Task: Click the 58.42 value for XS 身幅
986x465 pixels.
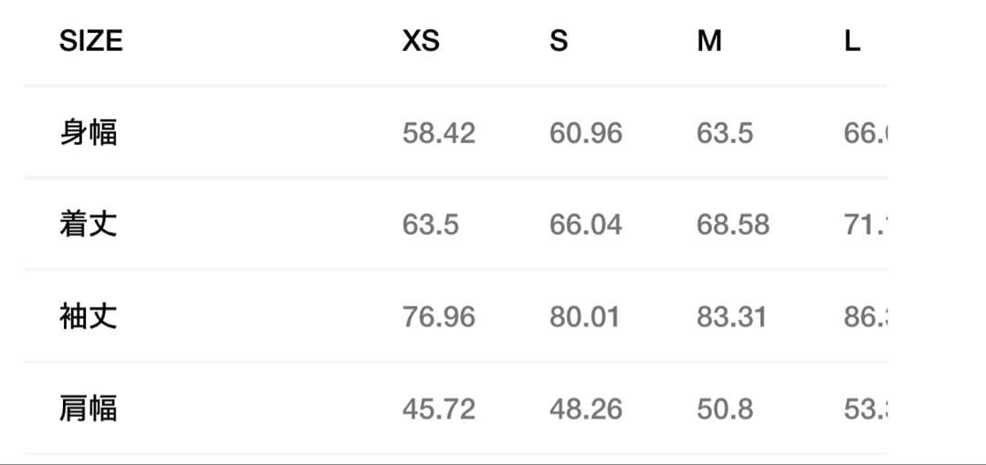Action: coord(439,133)
